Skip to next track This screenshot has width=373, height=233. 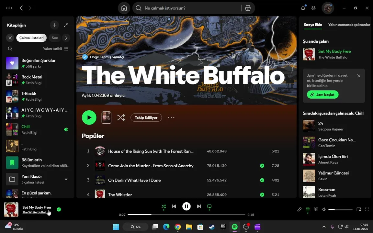point(198,206)
